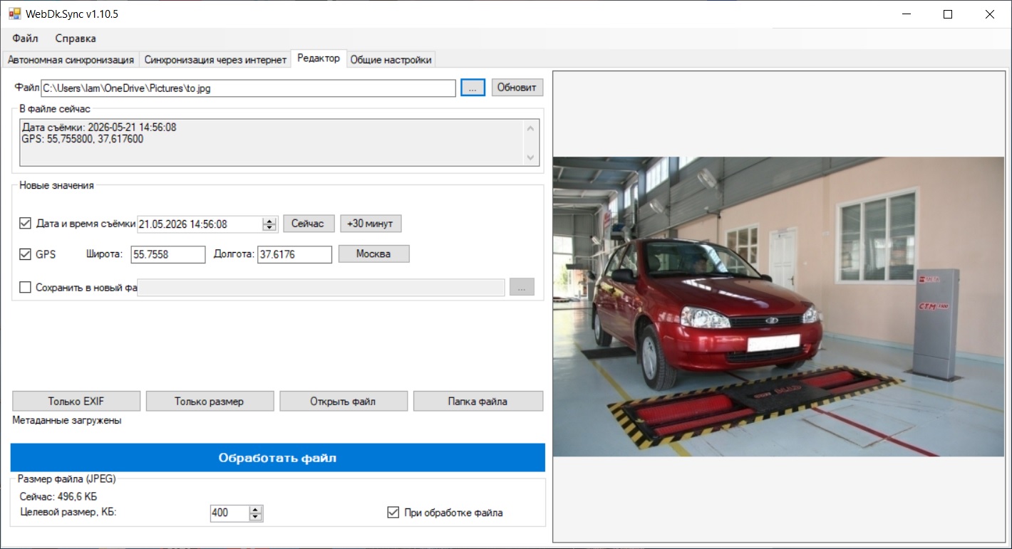1012x549 pixels.
Task: Browse for file with the ... button
Action: click(x=473, y=88)
